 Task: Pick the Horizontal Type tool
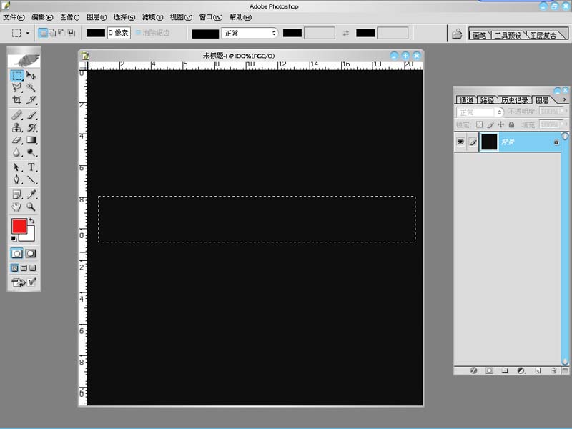pos(31,167)
